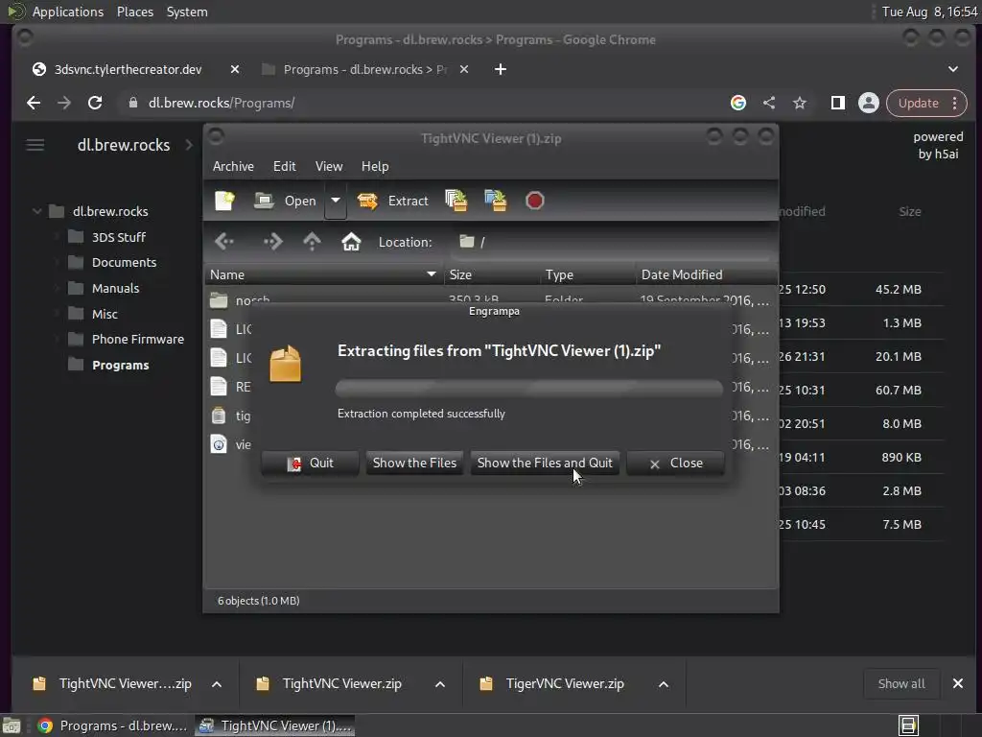Open the Chrome profile avatar
This screenshot has width=982, height=737.
click(x=869, y=103)
